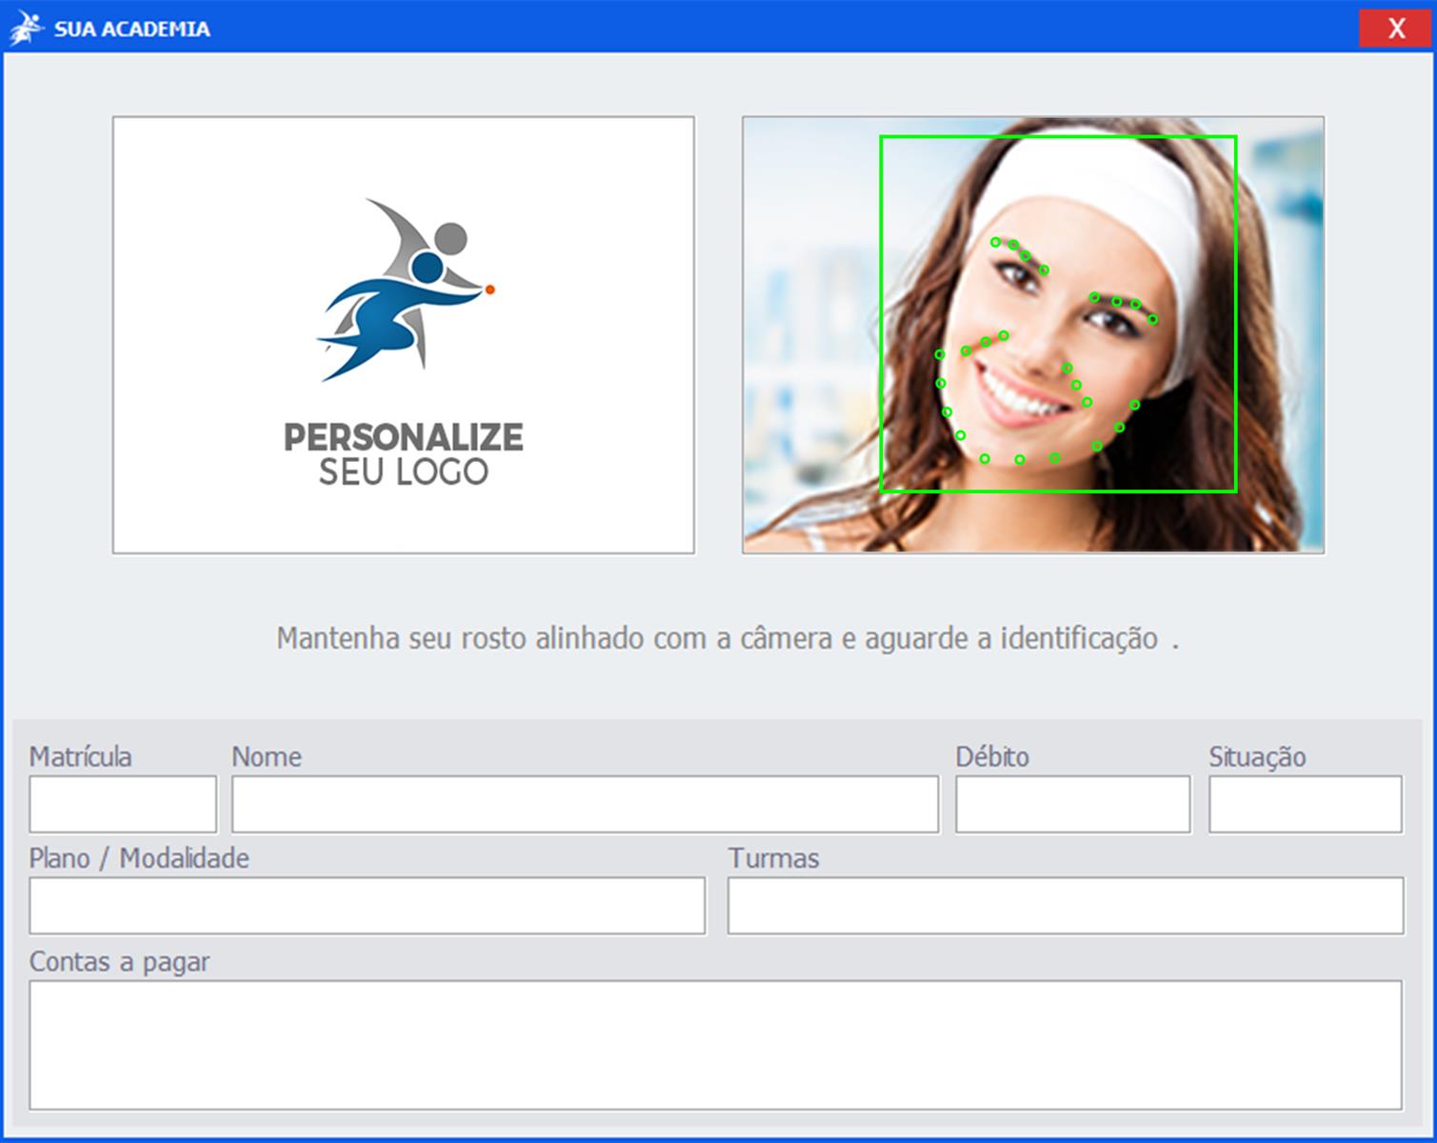Close the SUA ACADEMIA window
Viewport: 1437px width, 1143px height.
pos(1395,28)
